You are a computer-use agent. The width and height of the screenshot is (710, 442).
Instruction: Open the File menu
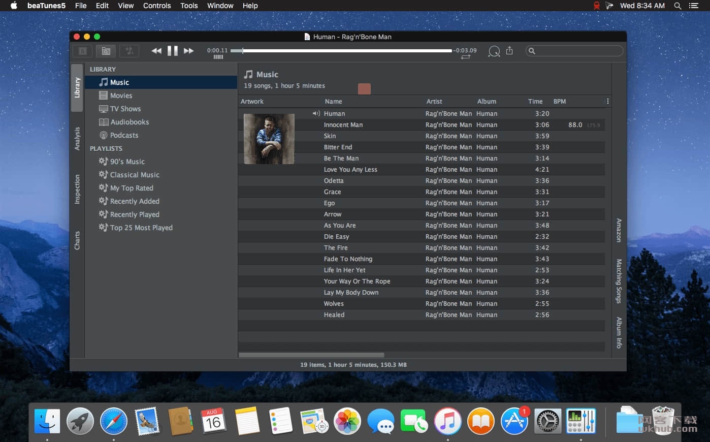click(81, 6)
